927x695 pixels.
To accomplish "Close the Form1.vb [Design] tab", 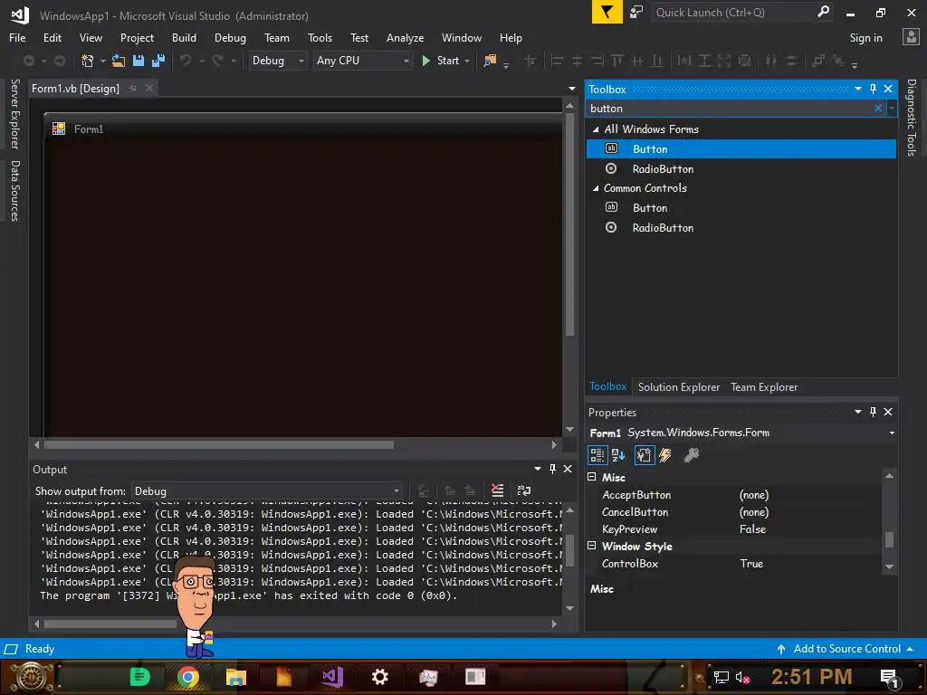I will pyautogui.click(x=149, y=88).
